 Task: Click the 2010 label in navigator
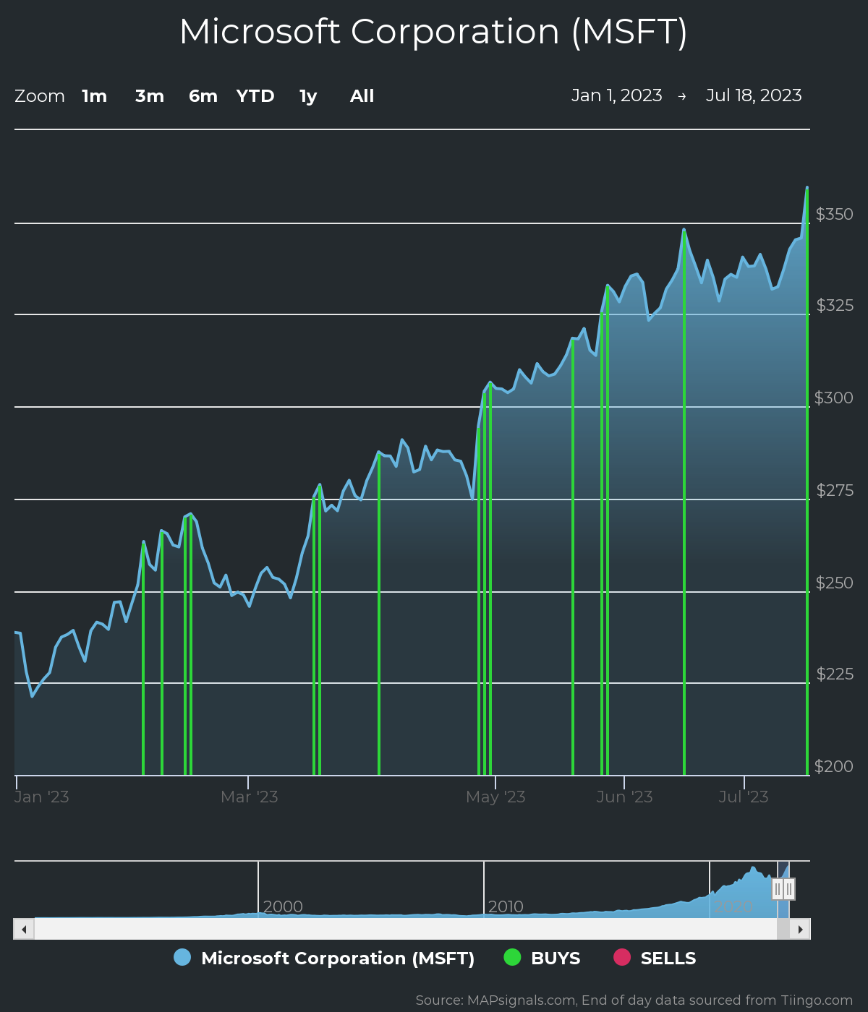pos(506,906)
